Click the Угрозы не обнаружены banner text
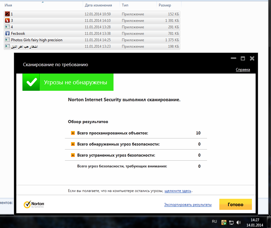This screenshot has width=271, height=228. pyautogui.click(x=76, y=82)
